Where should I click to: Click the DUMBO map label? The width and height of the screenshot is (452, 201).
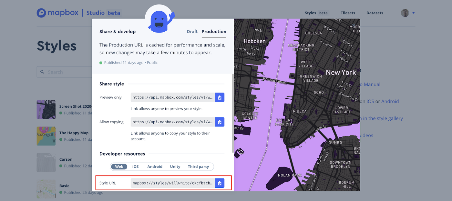pyautogui.click(x=335, y=143)
